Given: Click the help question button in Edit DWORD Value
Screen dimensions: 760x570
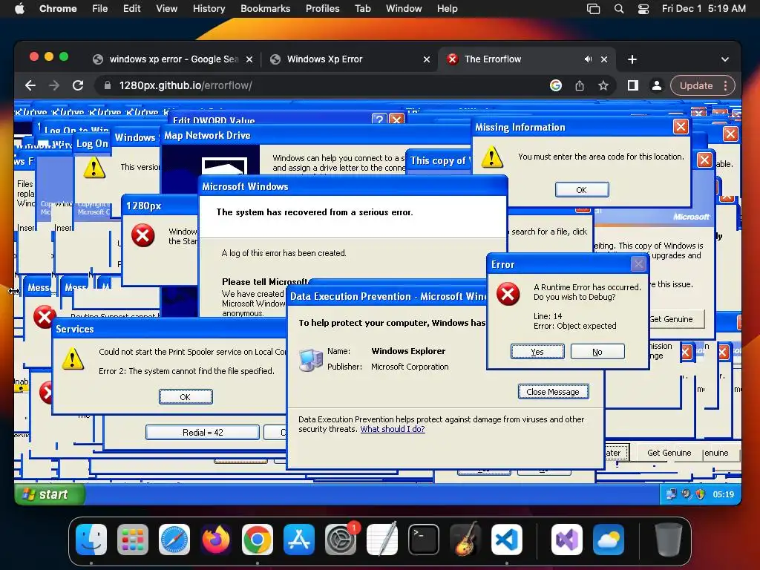Looking at the screenshot, I should [x=379, y=119].
